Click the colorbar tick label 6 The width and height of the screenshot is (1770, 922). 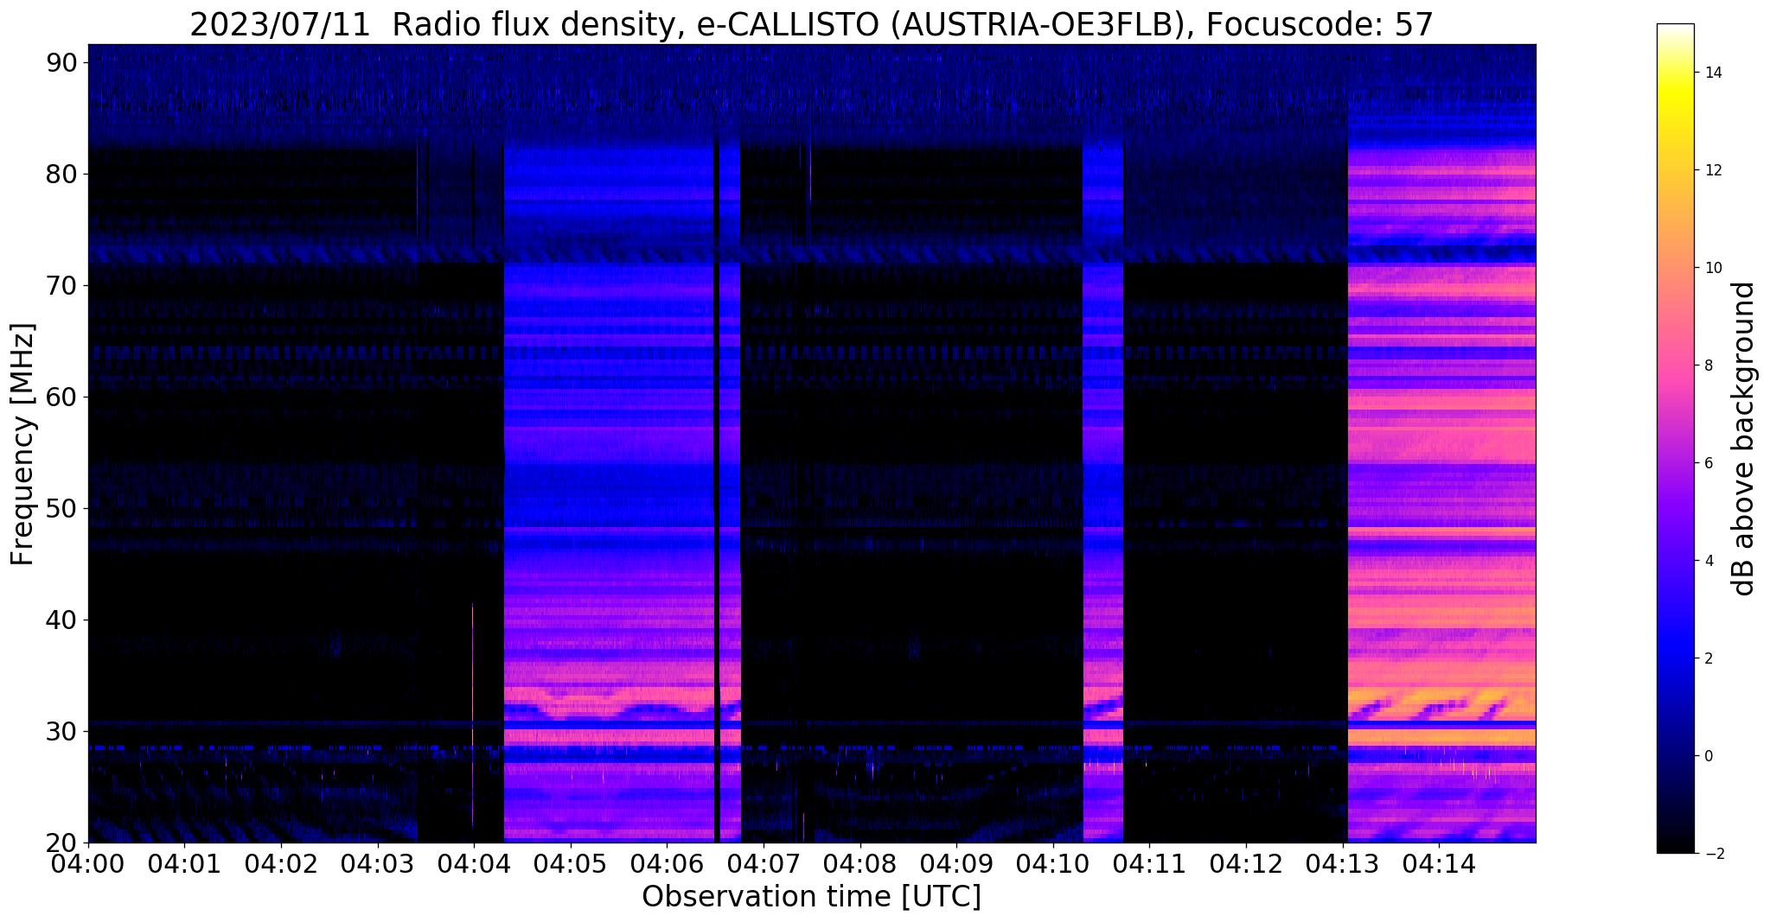pos(1708,463)
